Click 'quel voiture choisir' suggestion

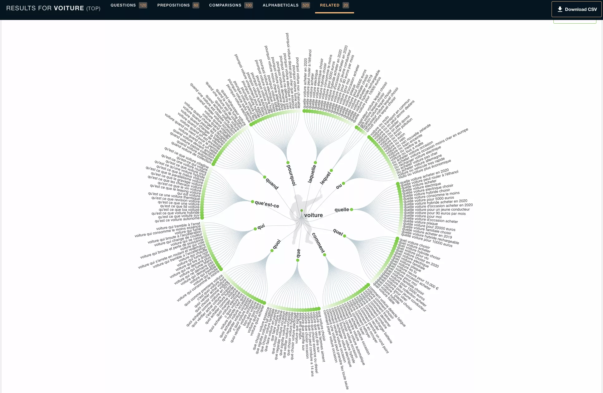(415, 244)
